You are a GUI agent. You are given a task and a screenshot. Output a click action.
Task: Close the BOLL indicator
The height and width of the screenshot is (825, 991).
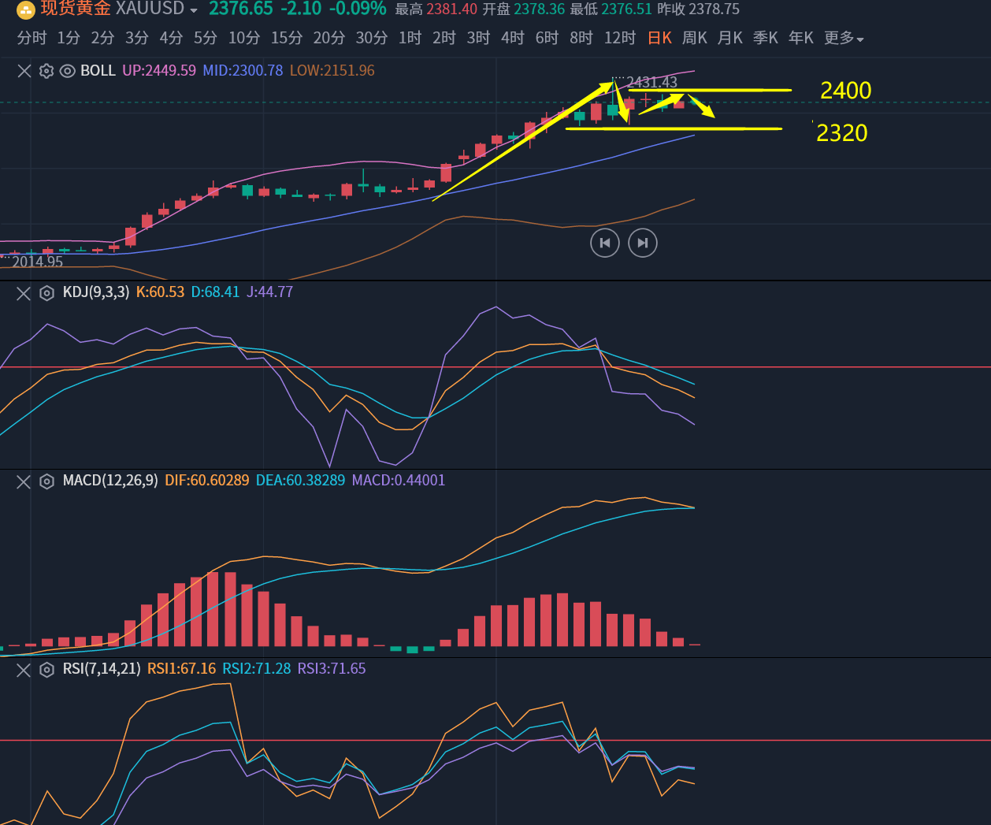[24, 71]
